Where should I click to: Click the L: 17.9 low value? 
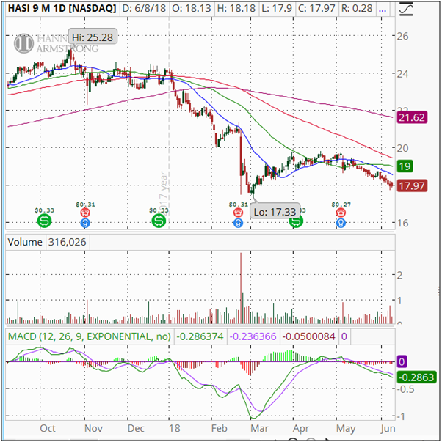(x=277, y=9)
